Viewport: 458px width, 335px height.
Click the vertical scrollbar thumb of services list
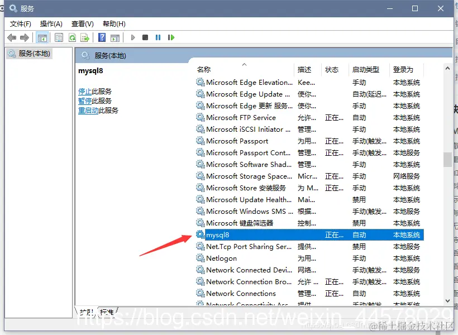[x=447, y=160]
